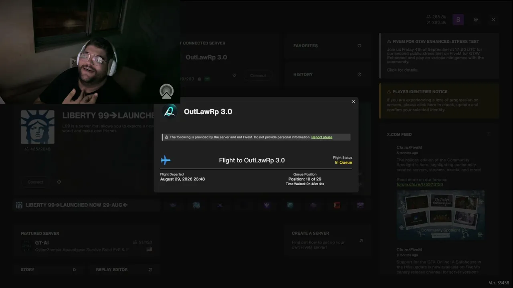
Task: Click the second Cfx.re/FiveM post author name
Action: point(409,250)
